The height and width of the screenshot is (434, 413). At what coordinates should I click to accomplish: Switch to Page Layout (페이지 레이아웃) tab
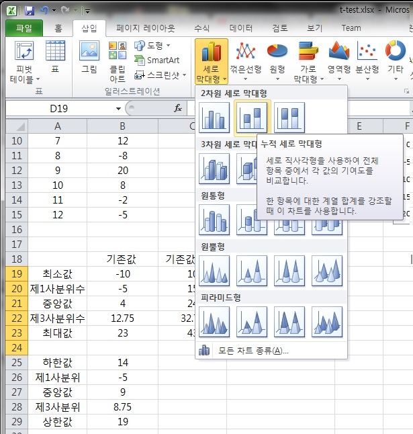pos(145,28)
